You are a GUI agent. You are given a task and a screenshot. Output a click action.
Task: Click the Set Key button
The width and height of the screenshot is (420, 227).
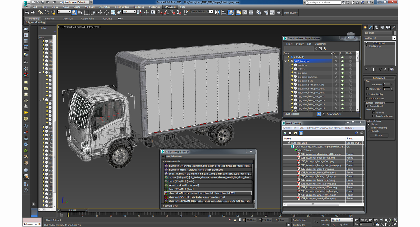click(x=325, y=224)
